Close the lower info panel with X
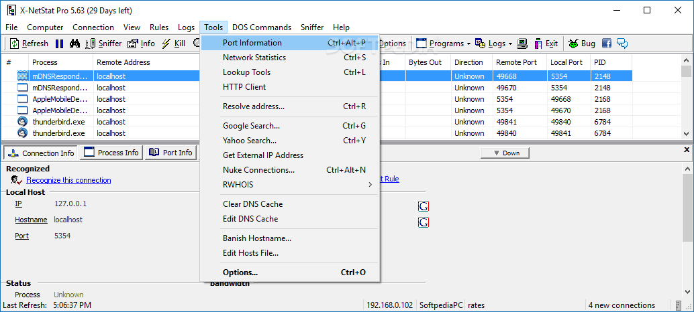 (x=687, y=150)
